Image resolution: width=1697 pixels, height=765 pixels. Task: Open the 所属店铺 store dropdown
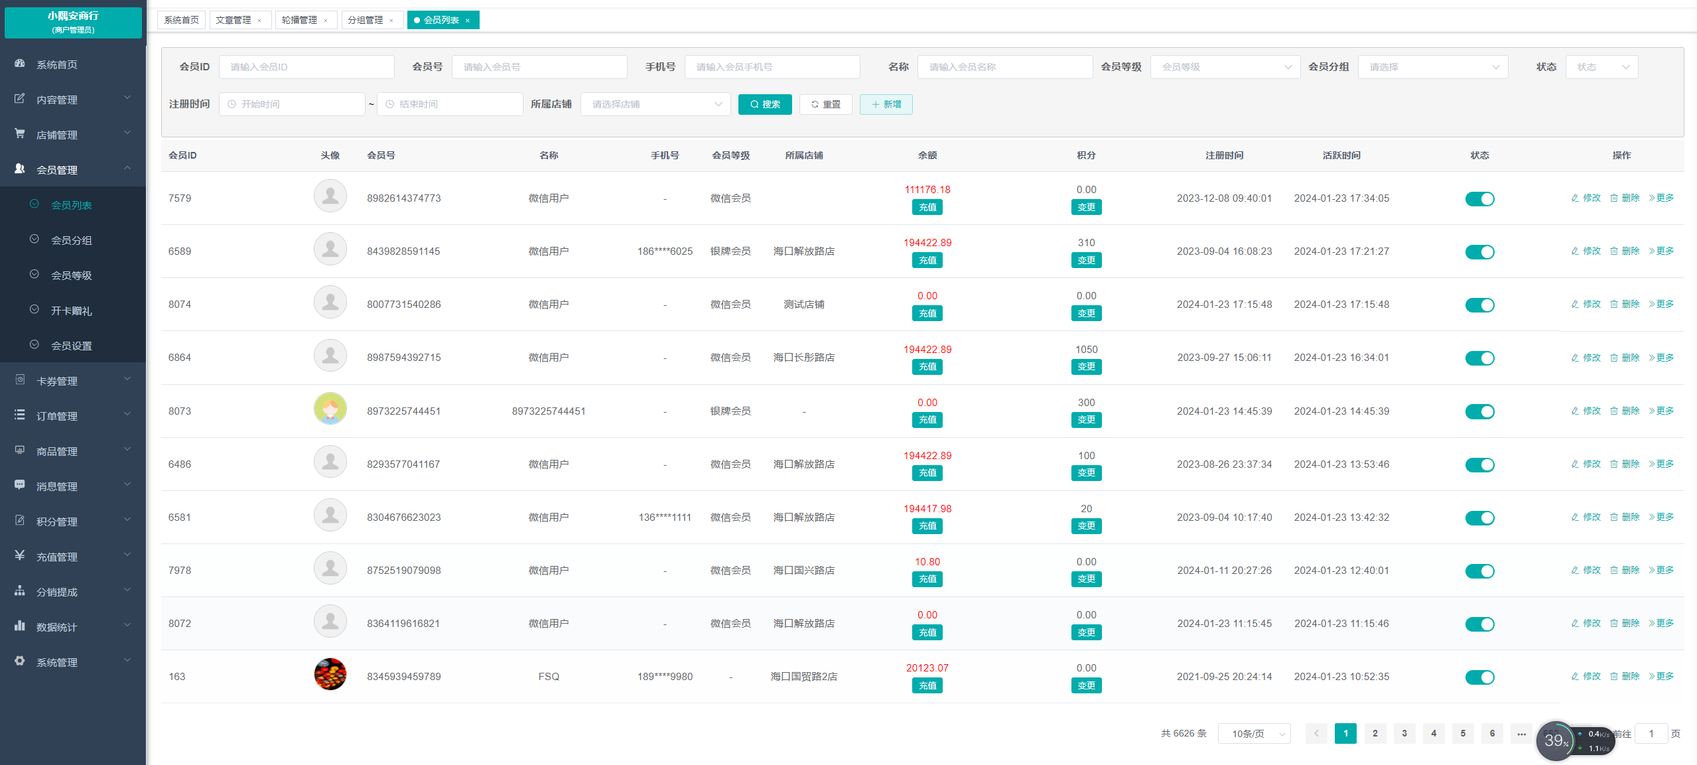pyautogui.click(x=655, y=104)
